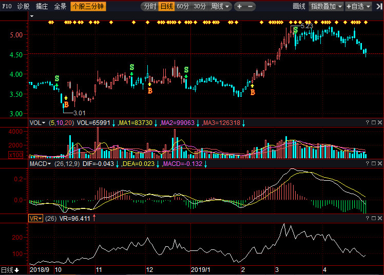Screen dimensions: 384x275
Task: Click the (26,12,9) MACD parameters
Action: tap(67, 164)
